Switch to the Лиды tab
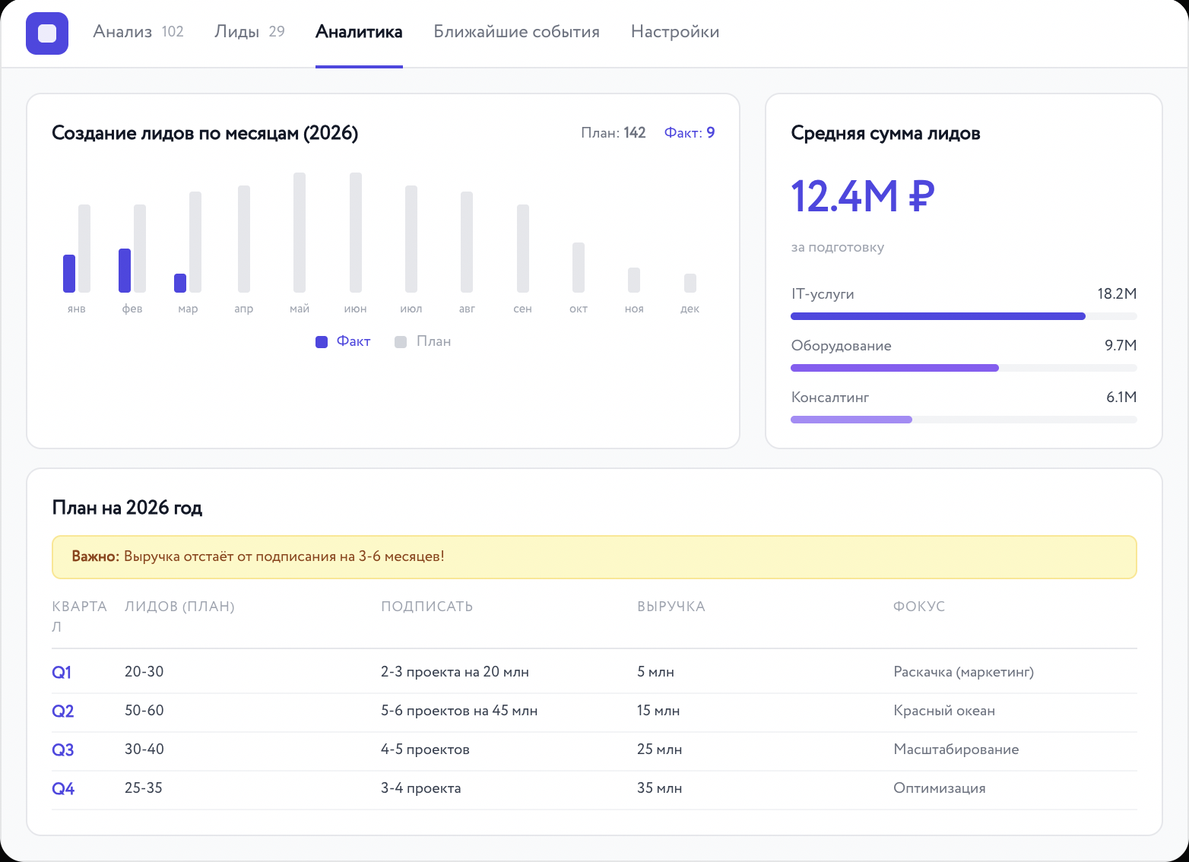This screenshot has width=1189, height=862. coord(237,32)
